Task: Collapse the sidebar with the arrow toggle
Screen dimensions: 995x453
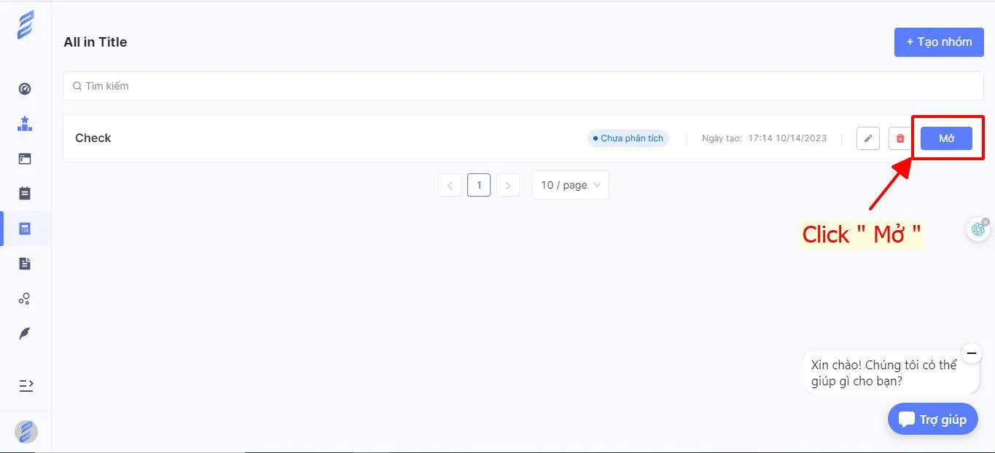Action: [24, 385]
